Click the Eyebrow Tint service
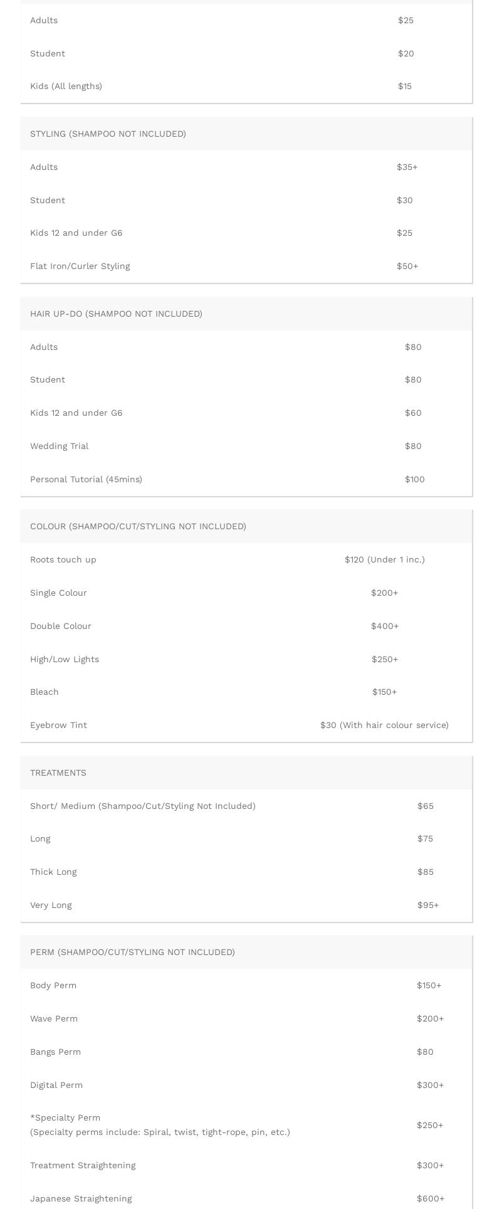This screenshot has height=1209, width=492. click(x=59, y=725)
